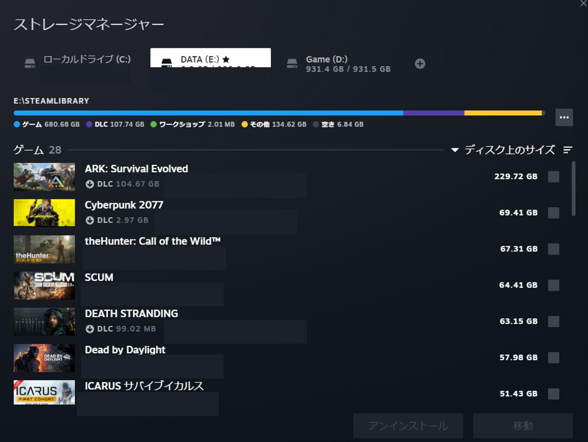This screenshot has height=442, width=588.
Task: Click the 64.41 GB size value
Action: tap(518, 285)
